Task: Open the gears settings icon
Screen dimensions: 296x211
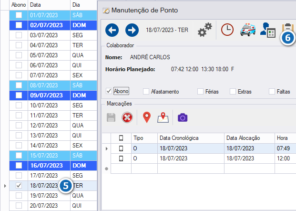Action: [x=205, y=30]
